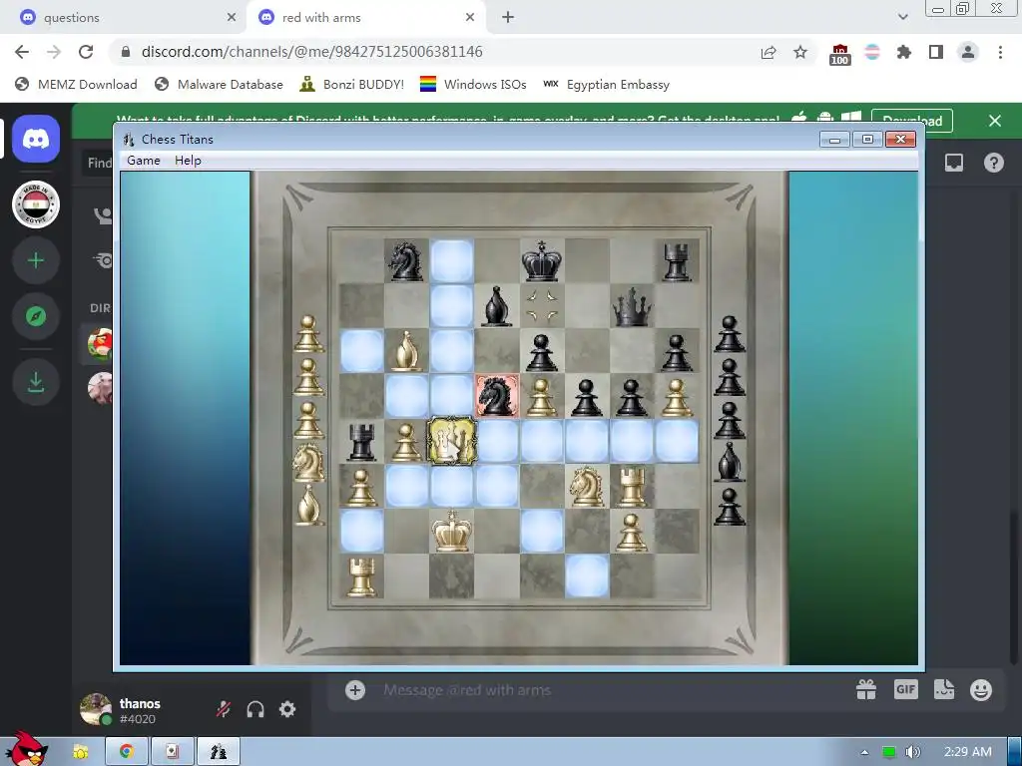Open Malware Database bookmark

pos(219,85)
